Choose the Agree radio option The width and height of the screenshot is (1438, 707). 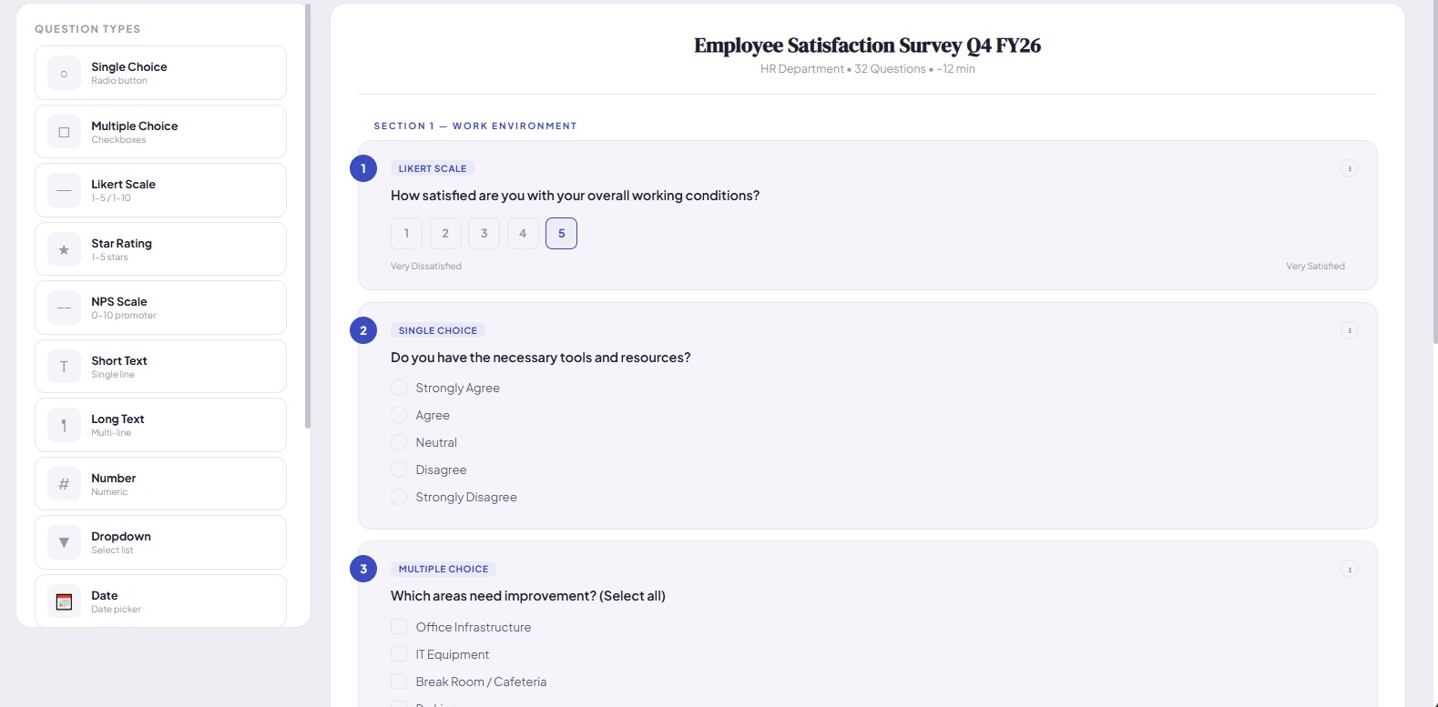[399, 415]
